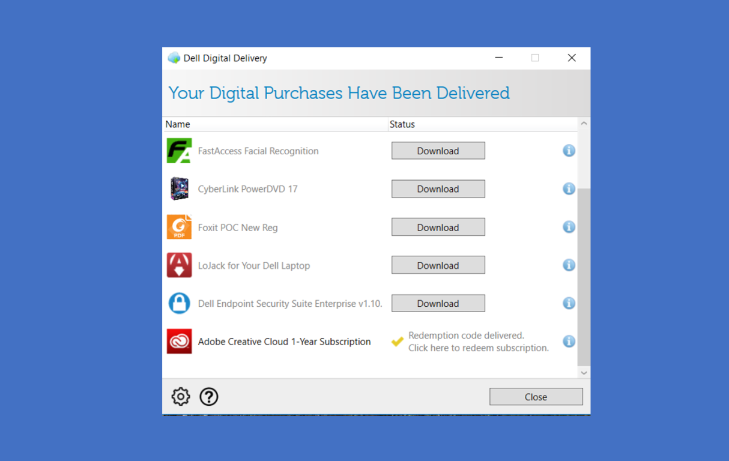Open info for CyberLink PowerDVD 17
This screenshot has height=461, width=729.
(569, 188)
